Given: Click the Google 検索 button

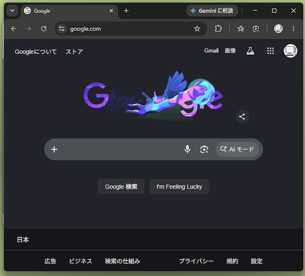Looking at the screenshot, I should pyautogui.click(x=121, y=186).
